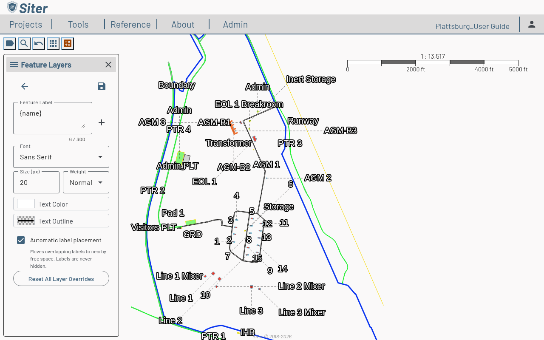The height and width of the screenshot is (340, 544).
Task: Click the Storage map label near 5
Action: click(x=279, y=207)
